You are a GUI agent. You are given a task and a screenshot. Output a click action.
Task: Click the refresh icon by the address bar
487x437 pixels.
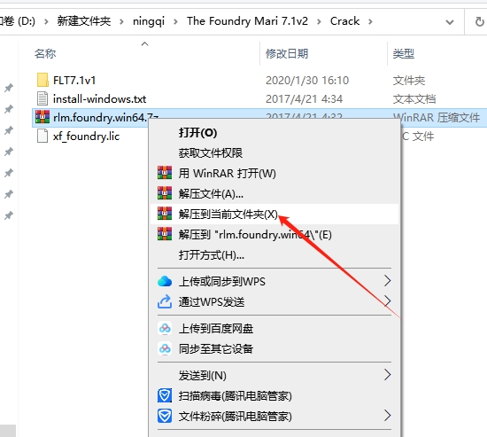[479, 21]
